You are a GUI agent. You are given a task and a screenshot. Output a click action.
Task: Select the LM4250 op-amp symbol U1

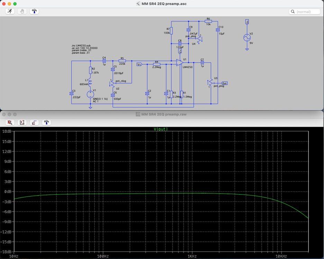click(x=179, y=63)
